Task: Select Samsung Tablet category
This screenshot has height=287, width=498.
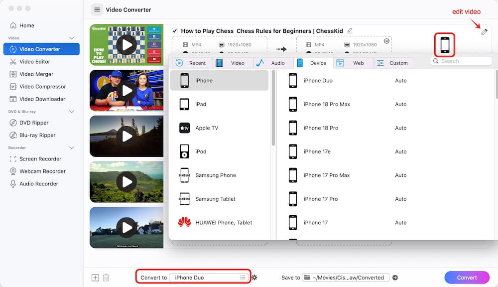Action: tap(219, 199)
